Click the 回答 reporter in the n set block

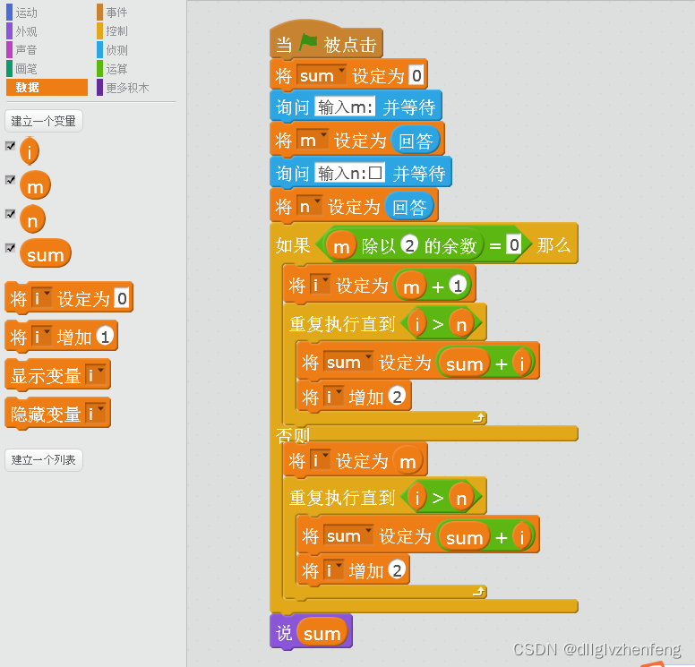click(409, 207)
